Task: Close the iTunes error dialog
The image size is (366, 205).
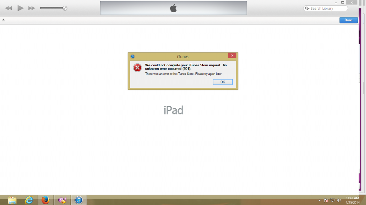Action: point(232,56)
